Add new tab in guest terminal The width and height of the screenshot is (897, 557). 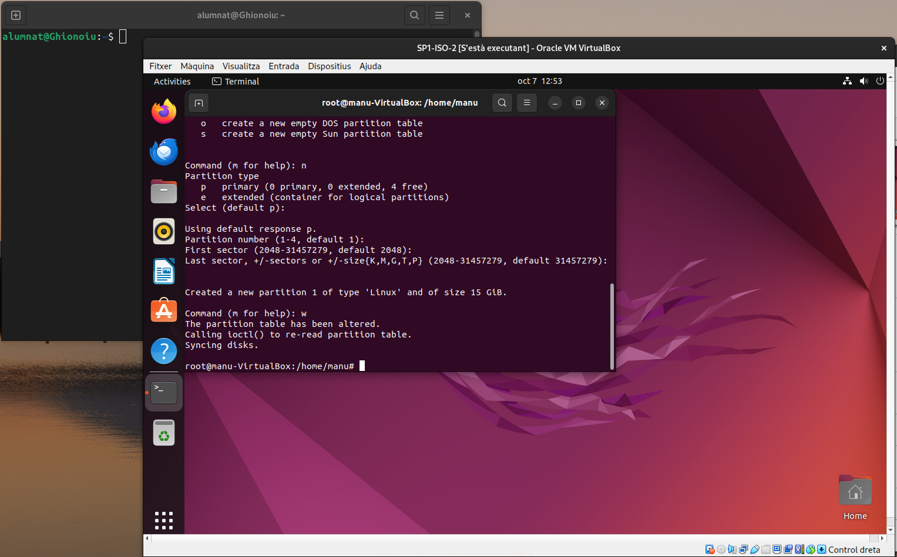tap(199, 103)
